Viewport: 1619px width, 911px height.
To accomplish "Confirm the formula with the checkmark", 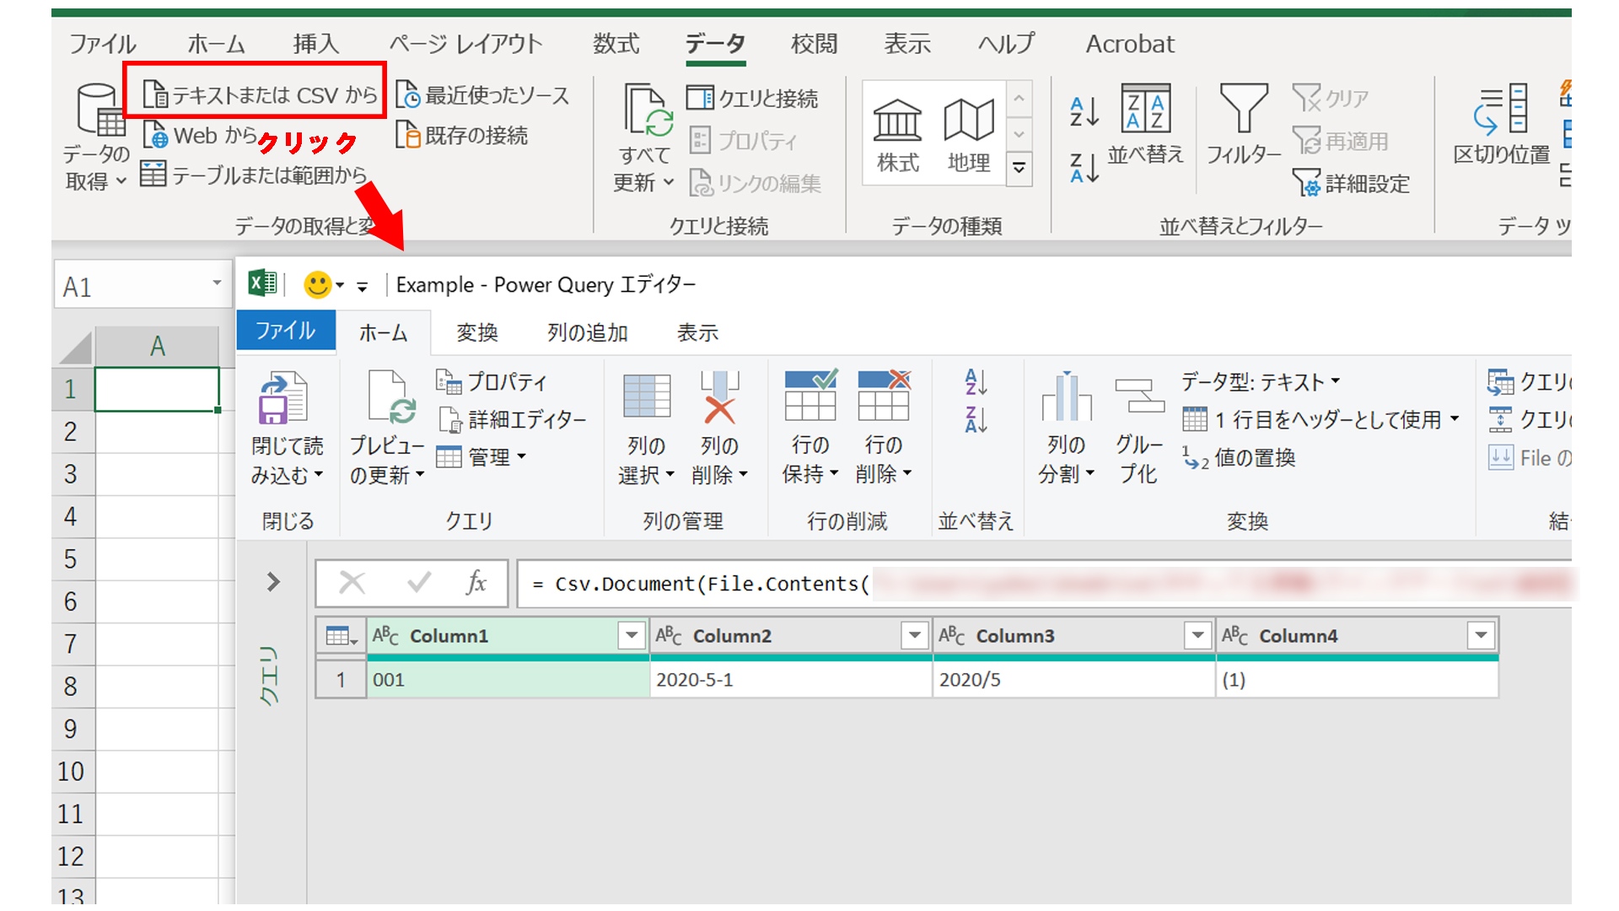I will 419,582.
